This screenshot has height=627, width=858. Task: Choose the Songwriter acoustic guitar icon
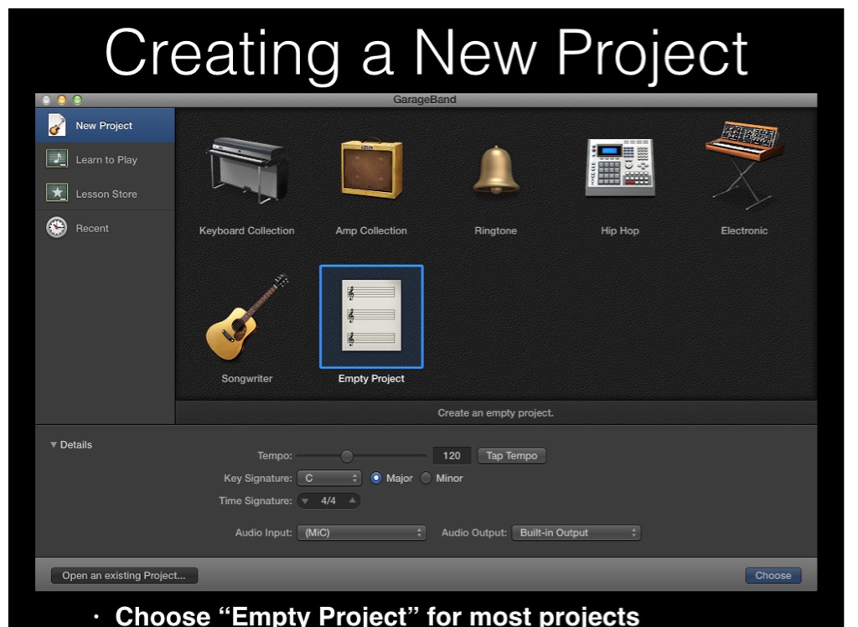247,317
